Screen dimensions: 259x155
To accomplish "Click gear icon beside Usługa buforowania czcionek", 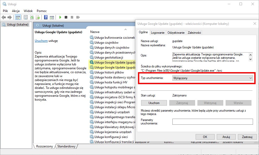I will coord(92,38).
